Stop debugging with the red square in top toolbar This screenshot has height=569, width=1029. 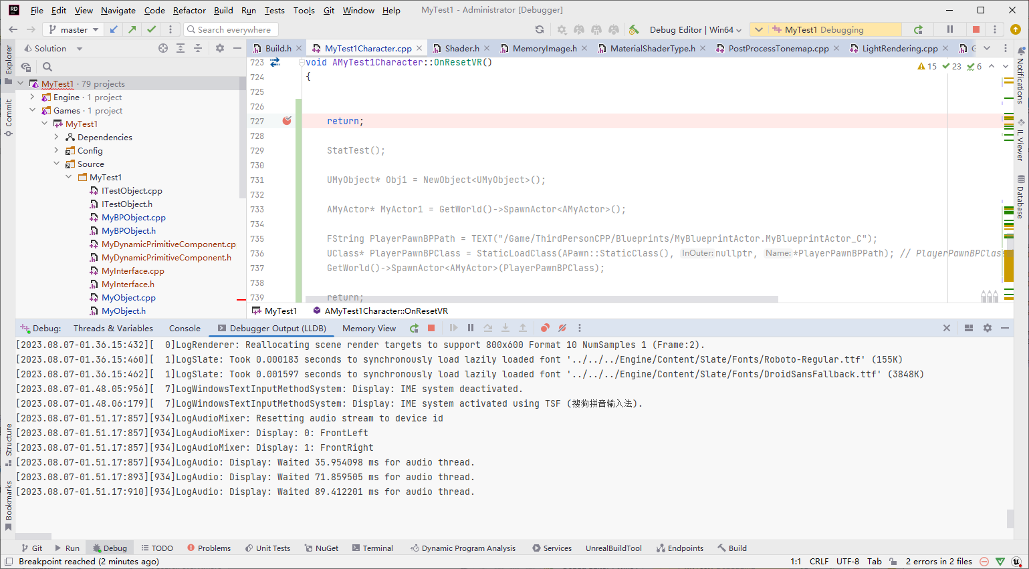click(976, 29)
